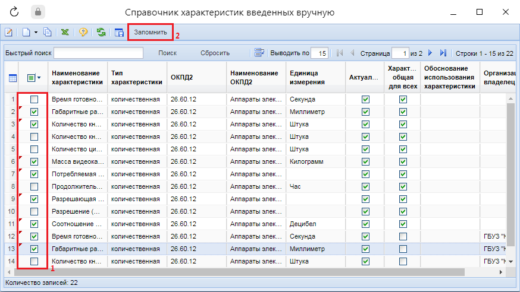
Task: Click the new document icon
Action: [26, 33]
